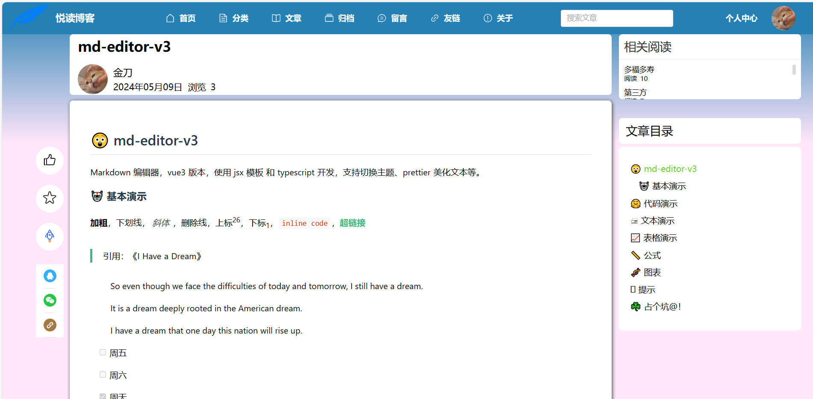The width and height of the screenshot is (813, 399).
Task: Click the home icon beside 首页
Action: (170, 18)
